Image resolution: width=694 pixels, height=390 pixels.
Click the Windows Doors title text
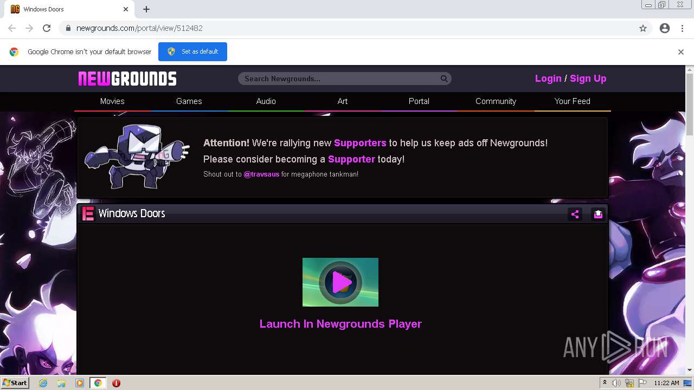tap(132, 213)
